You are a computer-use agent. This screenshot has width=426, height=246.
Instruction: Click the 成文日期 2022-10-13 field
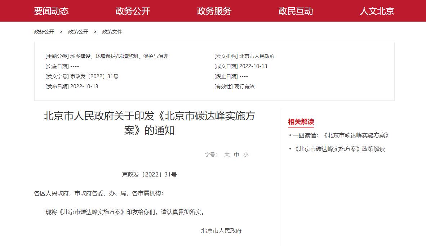coord(241,66)
